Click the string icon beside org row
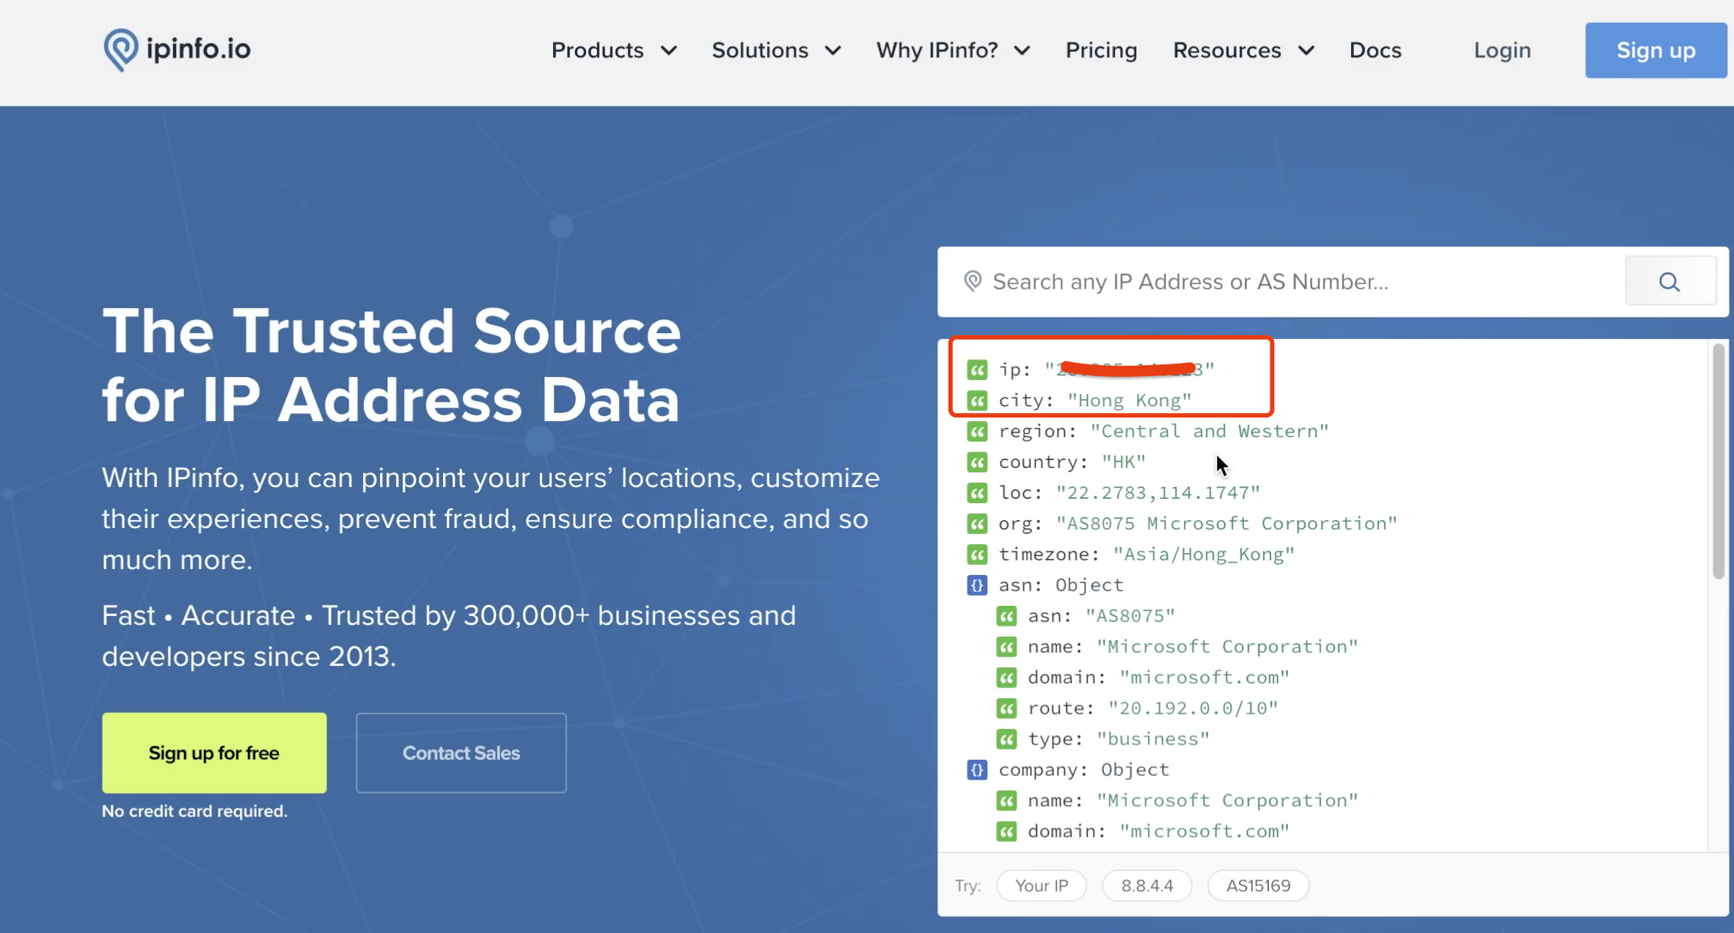The width and height of the screenshot is (1734, 933). pyautogui.click(x=977, y=524)
